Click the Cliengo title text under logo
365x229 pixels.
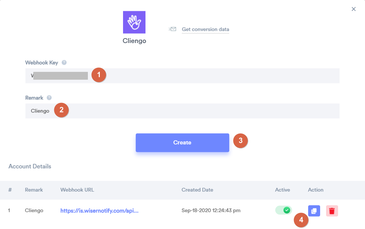coord(134,41)
